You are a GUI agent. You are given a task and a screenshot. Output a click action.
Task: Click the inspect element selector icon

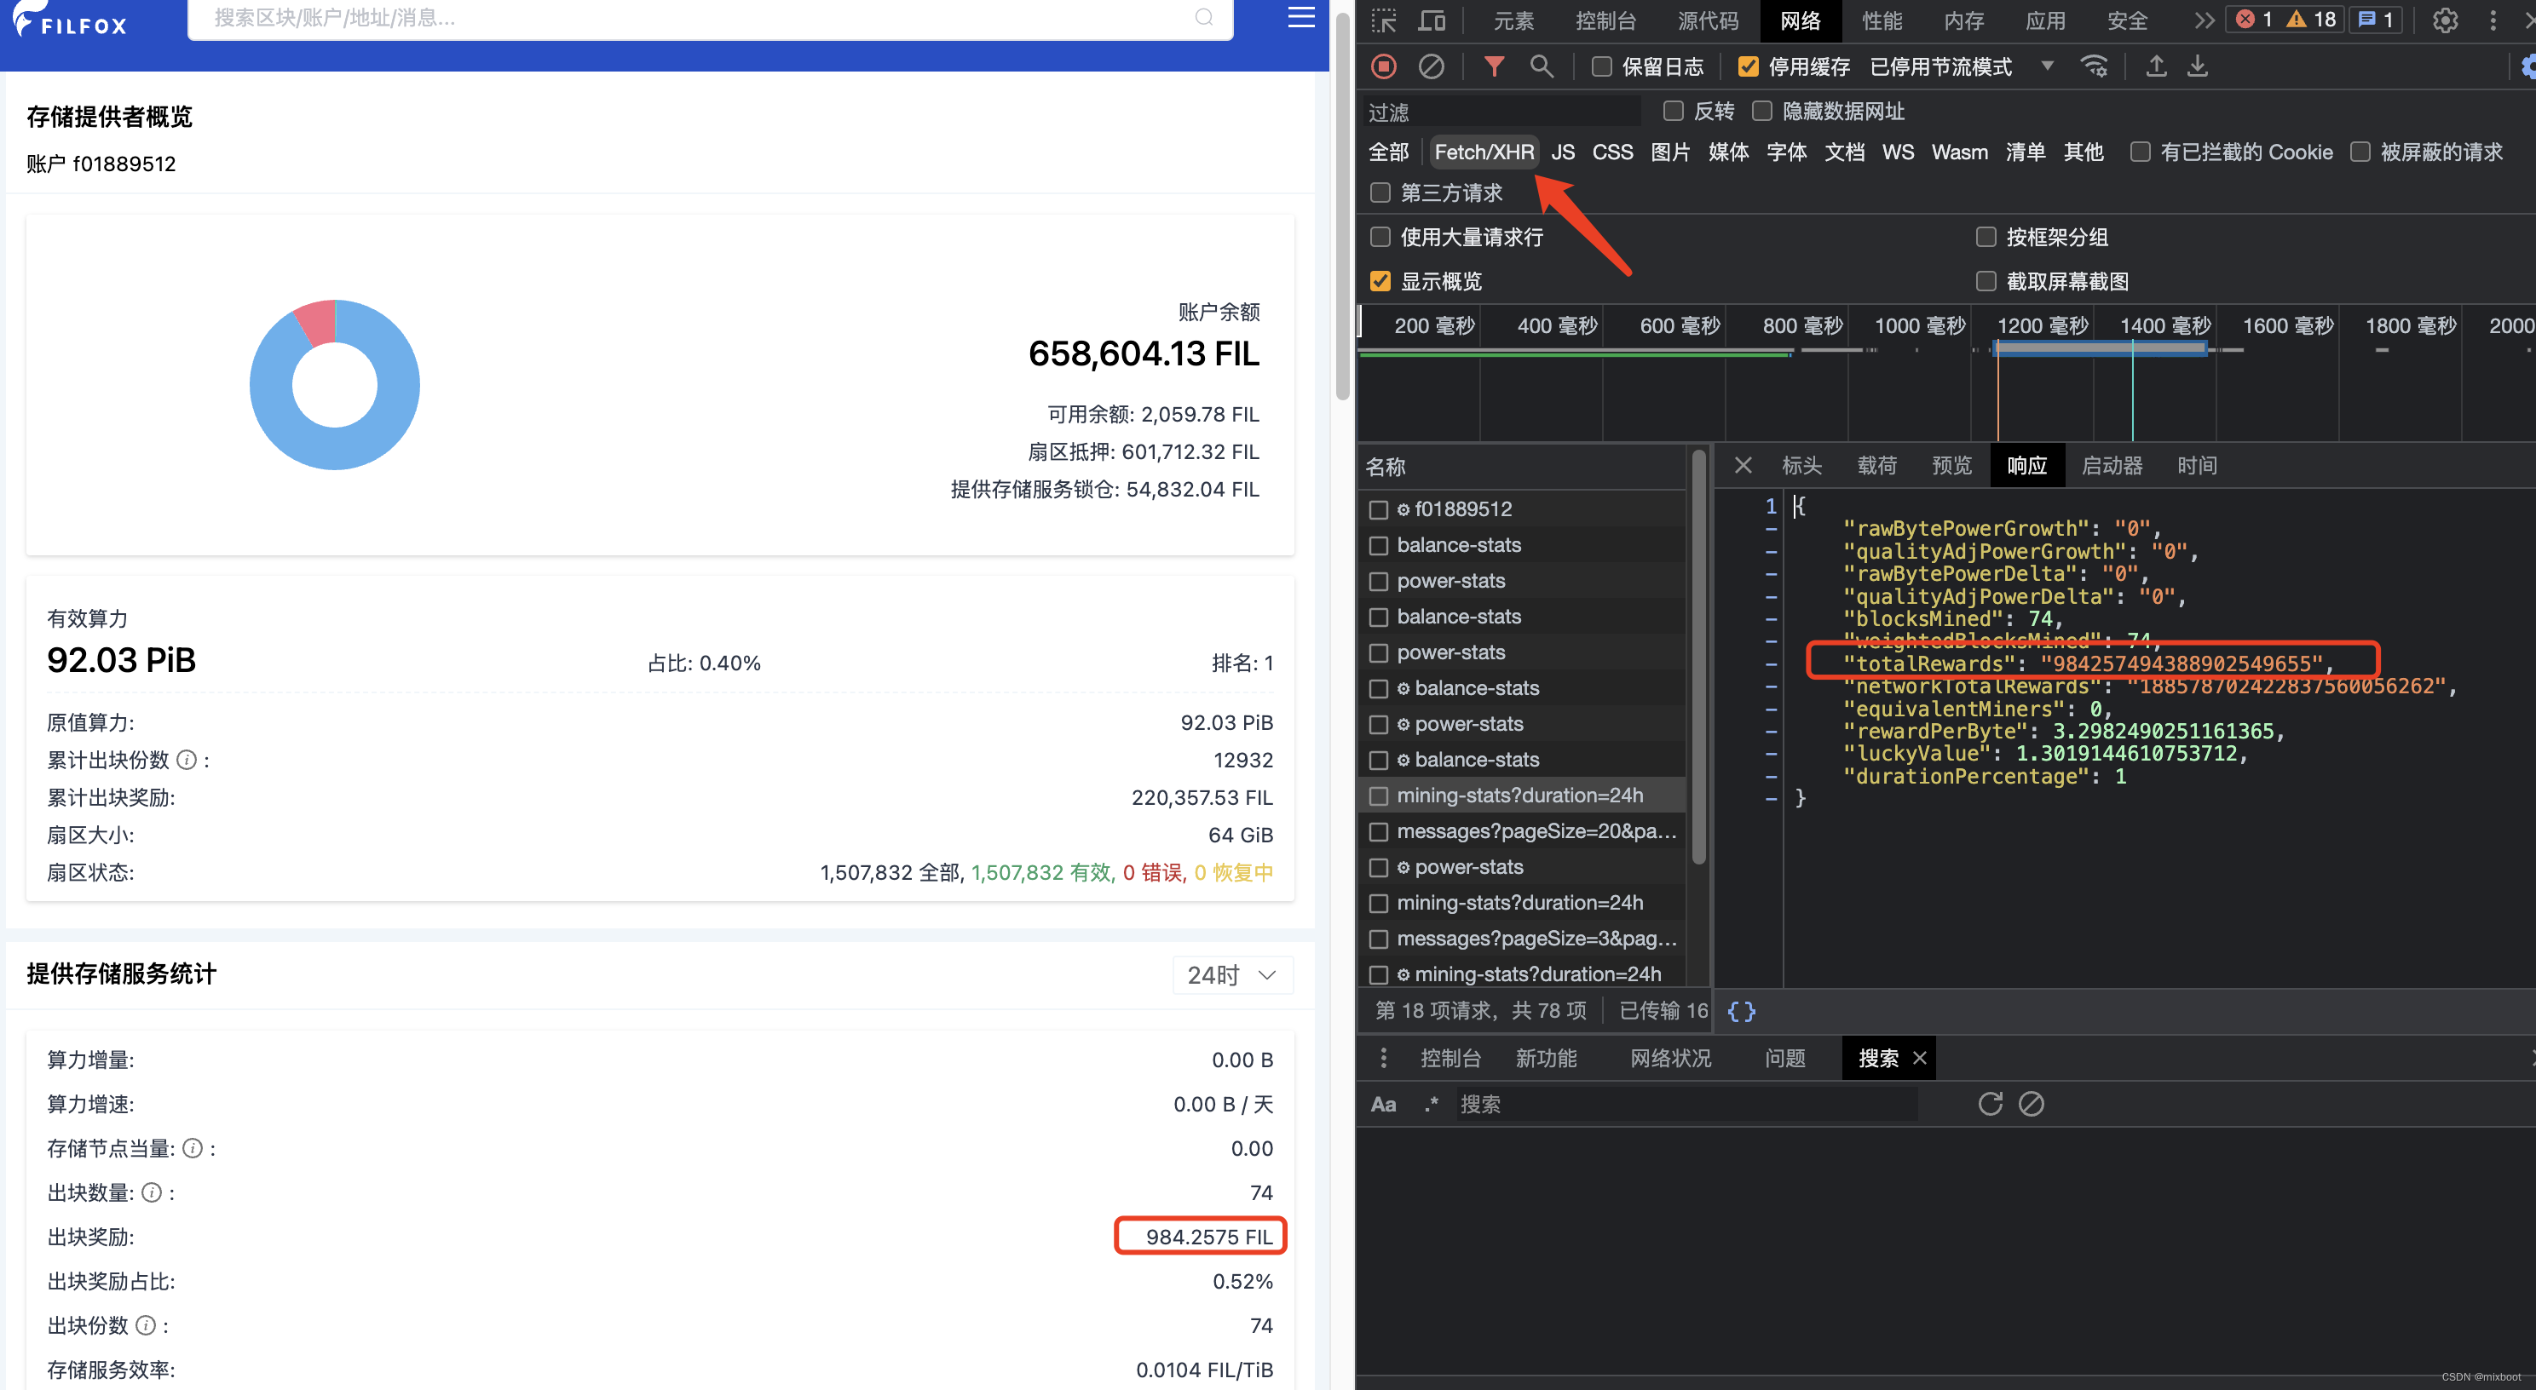click(x=1383, y=20)
